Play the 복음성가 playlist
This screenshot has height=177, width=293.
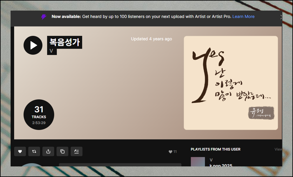coord(33,45)
